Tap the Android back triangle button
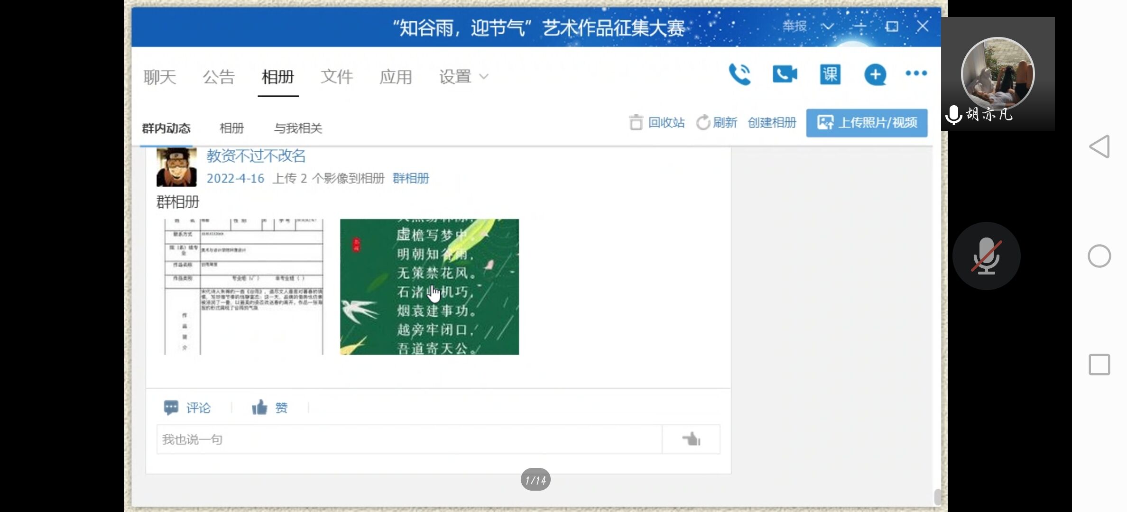 [1099, 146]
